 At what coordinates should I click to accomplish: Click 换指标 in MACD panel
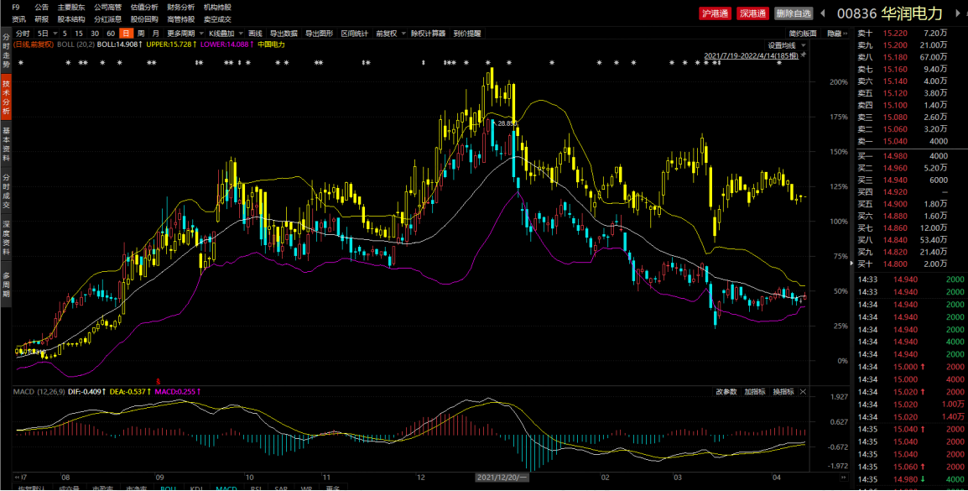[x=783, y=392]
